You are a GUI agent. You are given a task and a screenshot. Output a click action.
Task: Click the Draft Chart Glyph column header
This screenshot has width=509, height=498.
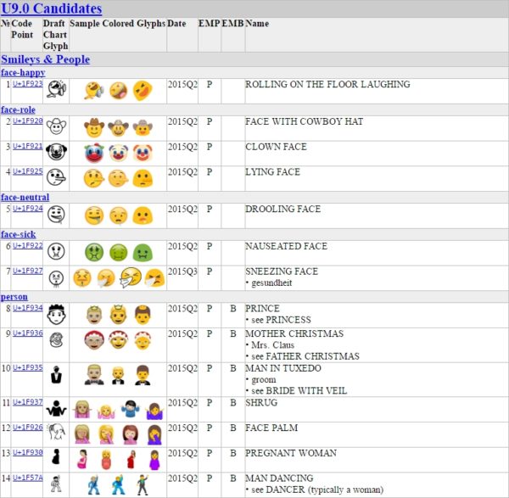[x=55, y=35]
